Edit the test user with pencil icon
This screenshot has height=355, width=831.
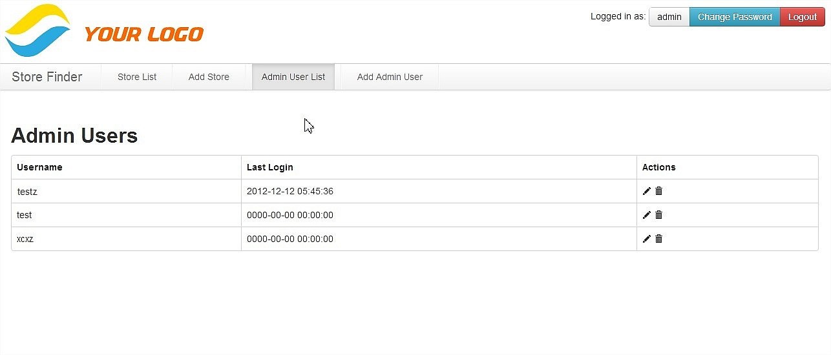[647, 215]
